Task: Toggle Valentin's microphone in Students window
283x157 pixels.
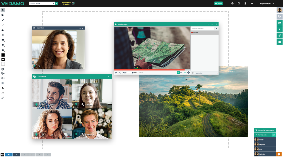Action: [76, 134]
